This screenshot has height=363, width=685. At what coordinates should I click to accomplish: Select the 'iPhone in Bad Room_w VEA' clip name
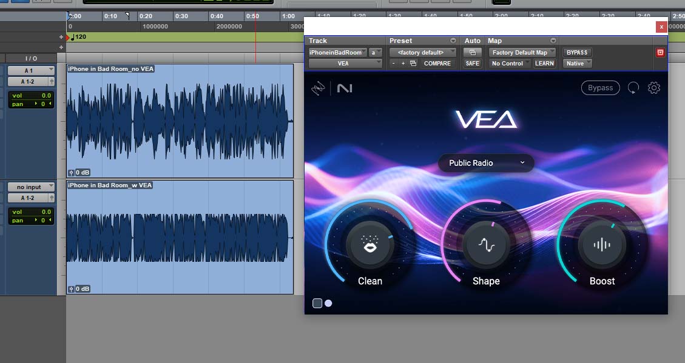coord(110,185)
